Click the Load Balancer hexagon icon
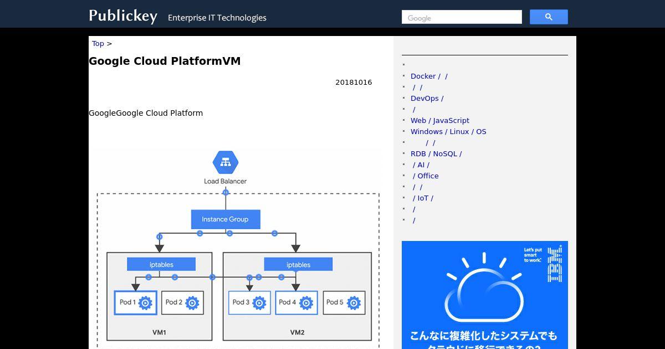665x349 pixels. [x=226, y=162]
